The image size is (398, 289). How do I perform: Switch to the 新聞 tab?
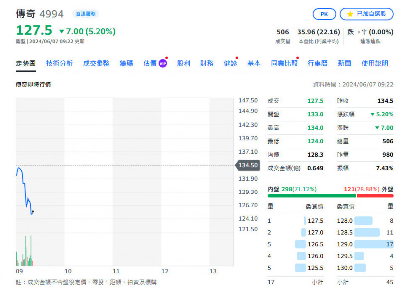(x=344, y=63)
